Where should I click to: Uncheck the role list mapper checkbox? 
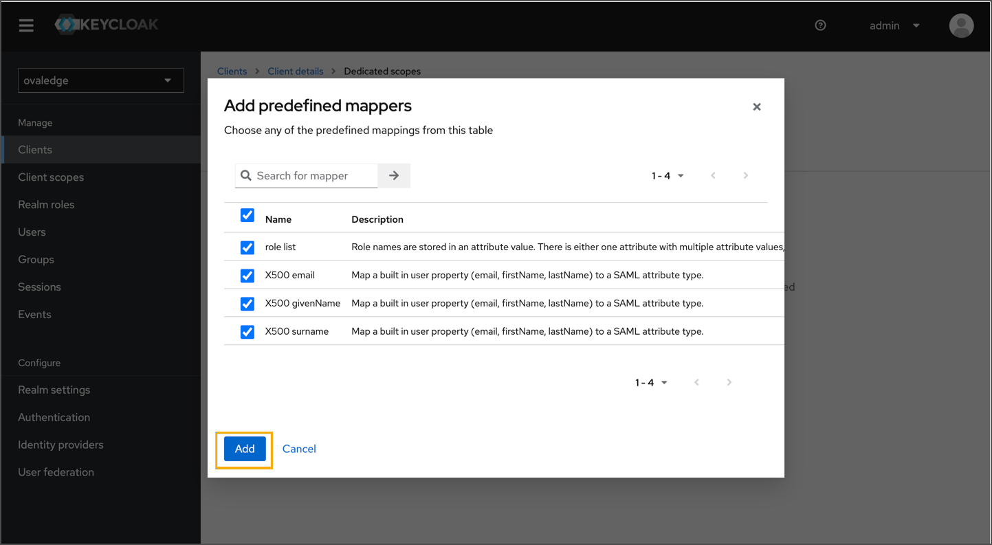pyautogui.click(x=247, y=247)
